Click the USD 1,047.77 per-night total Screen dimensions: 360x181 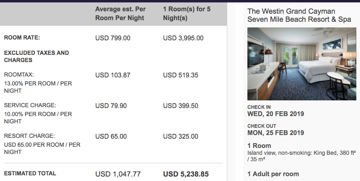(x=118, y=174)
